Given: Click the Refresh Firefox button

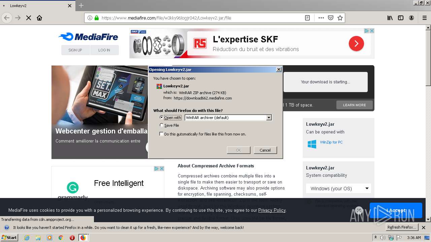Looking at the screenshot, I should click(402, 228).
